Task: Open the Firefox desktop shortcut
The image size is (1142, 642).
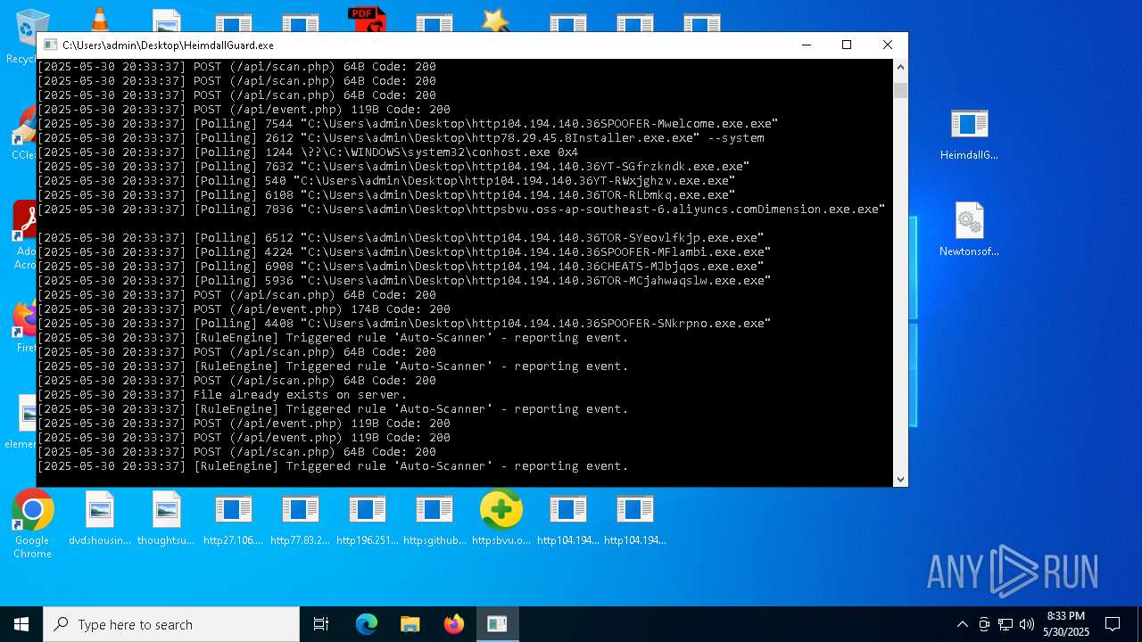Action: click(x=25, y=326)
